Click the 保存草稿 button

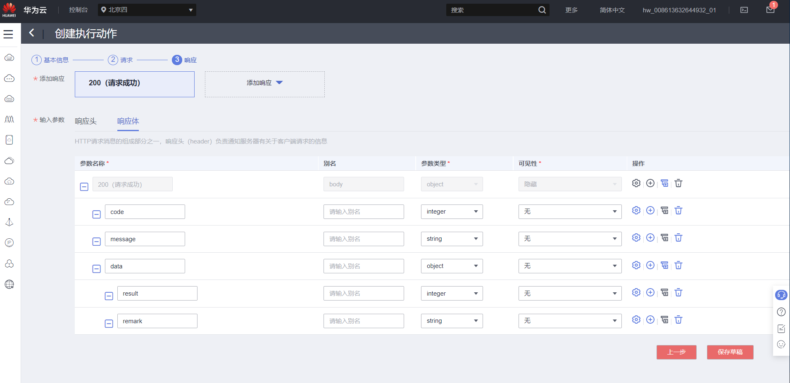coord(730,352)
